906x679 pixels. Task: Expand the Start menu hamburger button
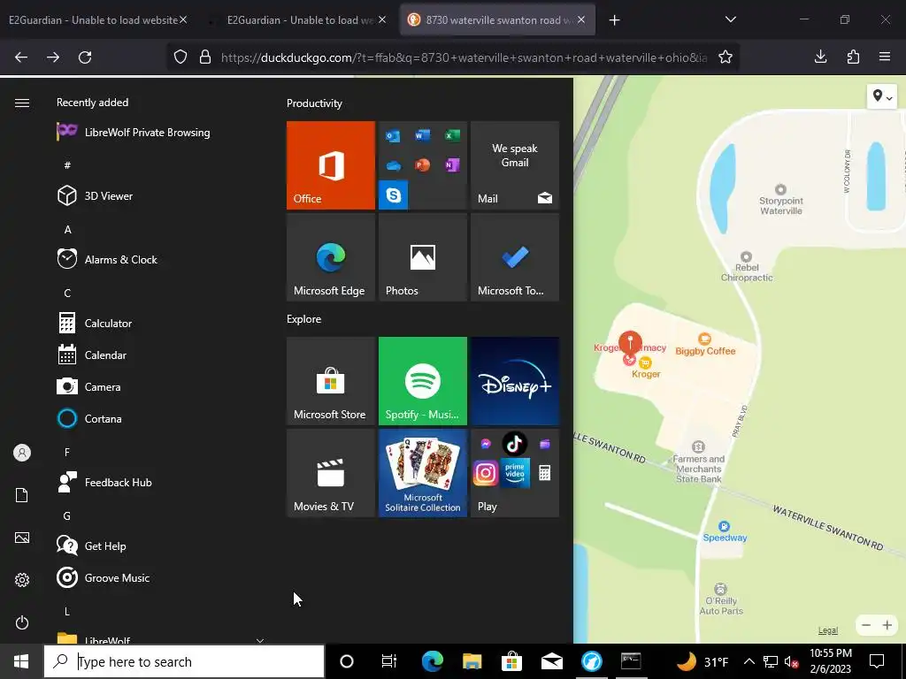click(x=22, y=103)
